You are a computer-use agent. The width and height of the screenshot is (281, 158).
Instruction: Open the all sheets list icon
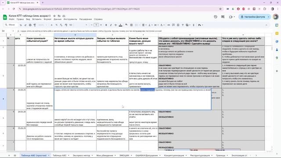[x=15, y=155]
